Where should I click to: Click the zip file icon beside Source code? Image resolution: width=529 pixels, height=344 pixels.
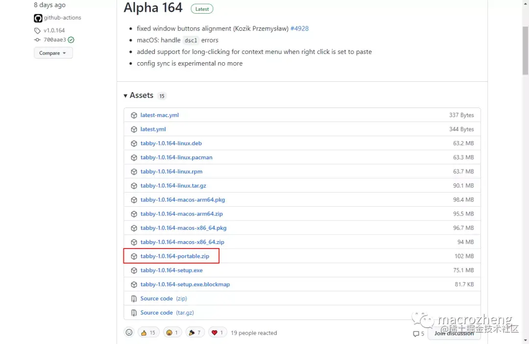[134, 298]
